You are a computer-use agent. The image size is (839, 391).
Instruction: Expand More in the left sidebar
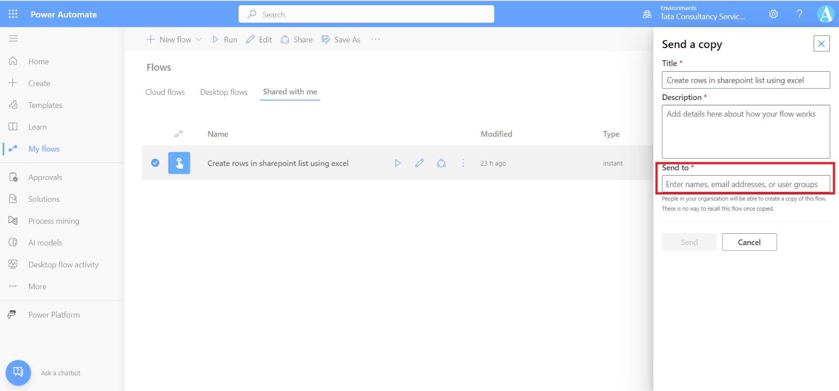tap(37, 286)
